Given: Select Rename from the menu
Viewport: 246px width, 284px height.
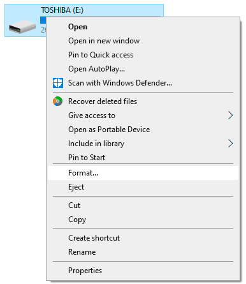Looking at the screenshot, I should click(x=143, y=252).
